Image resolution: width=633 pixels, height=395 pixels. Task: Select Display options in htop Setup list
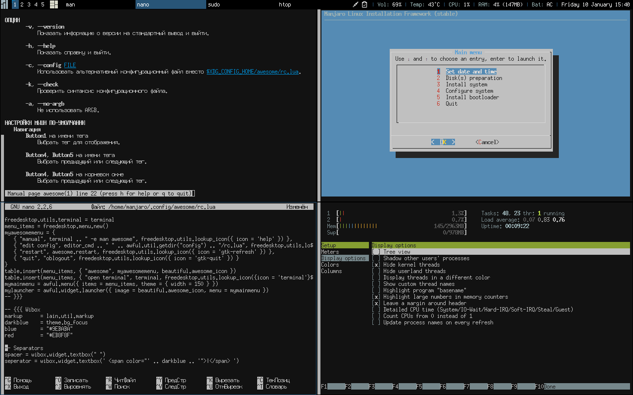point(345,258)
